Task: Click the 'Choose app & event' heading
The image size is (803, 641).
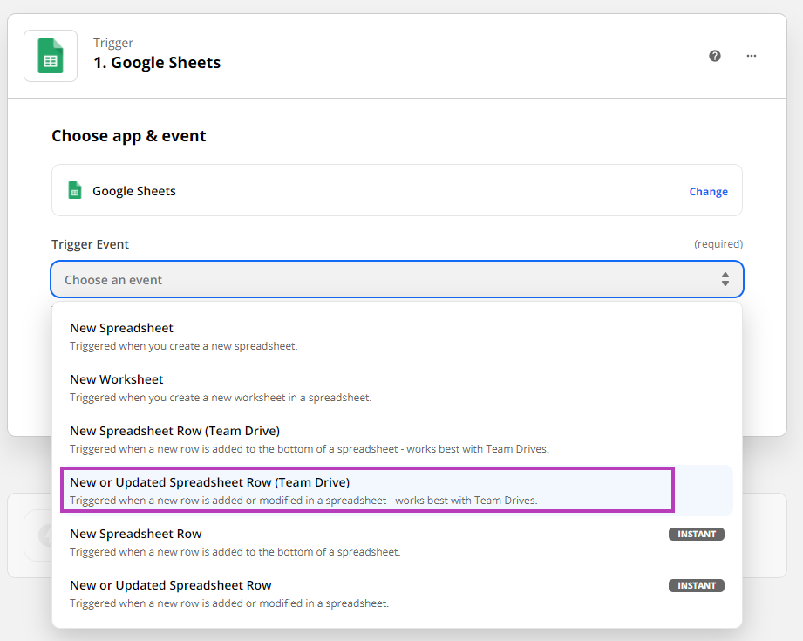Action: [x=128, y=136]
